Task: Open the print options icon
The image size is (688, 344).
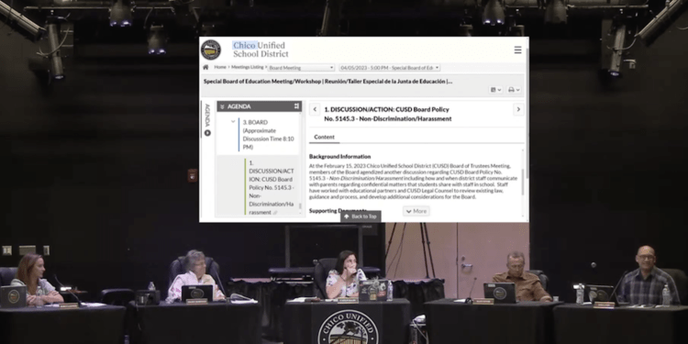Action: (x=514, y=90)
